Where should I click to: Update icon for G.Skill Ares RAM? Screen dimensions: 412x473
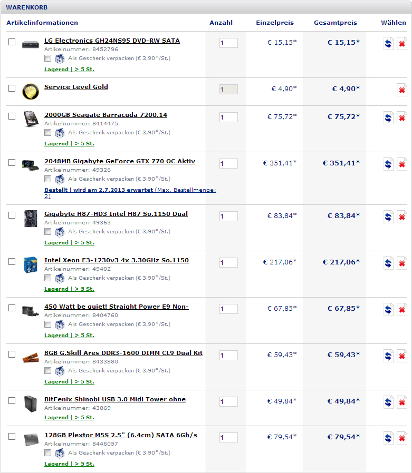[388, 356]
